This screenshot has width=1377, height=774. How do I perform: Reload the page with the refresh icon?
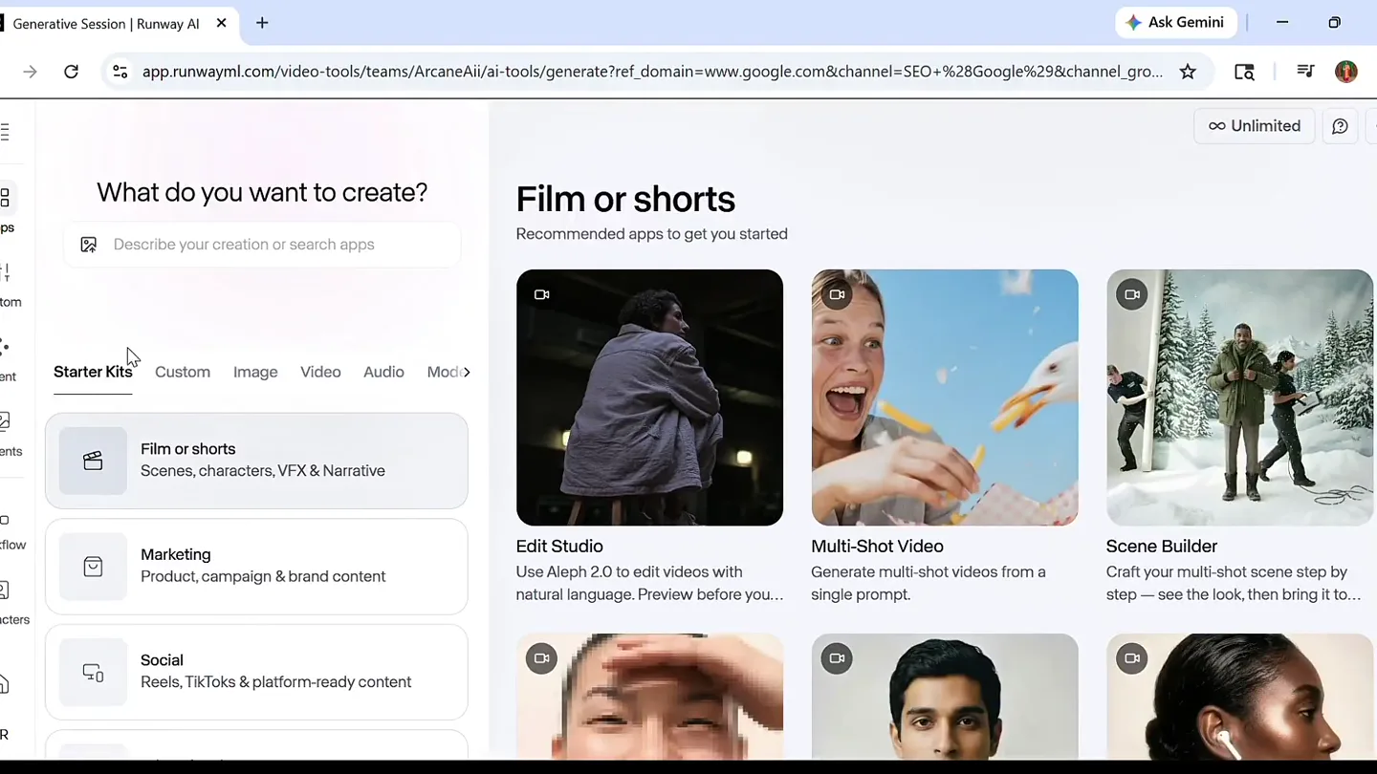71,72
